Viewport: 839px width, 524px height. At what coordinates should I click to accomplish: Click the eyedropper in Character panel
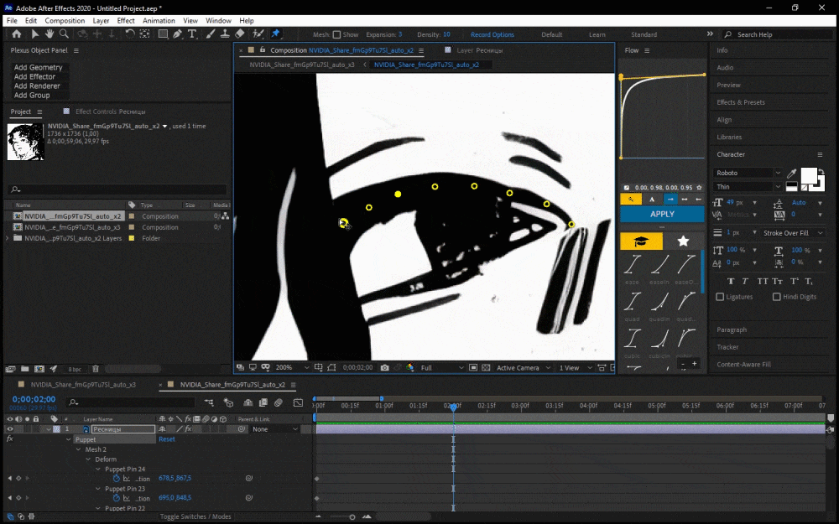(x=792, y=174)
